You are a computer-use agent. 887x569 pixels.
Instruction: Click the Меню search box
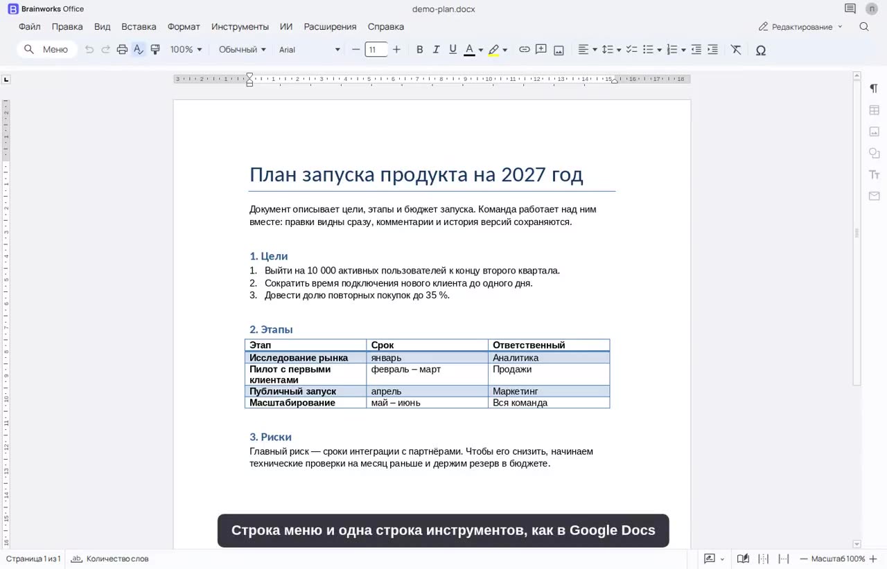(x=47, y=50)
